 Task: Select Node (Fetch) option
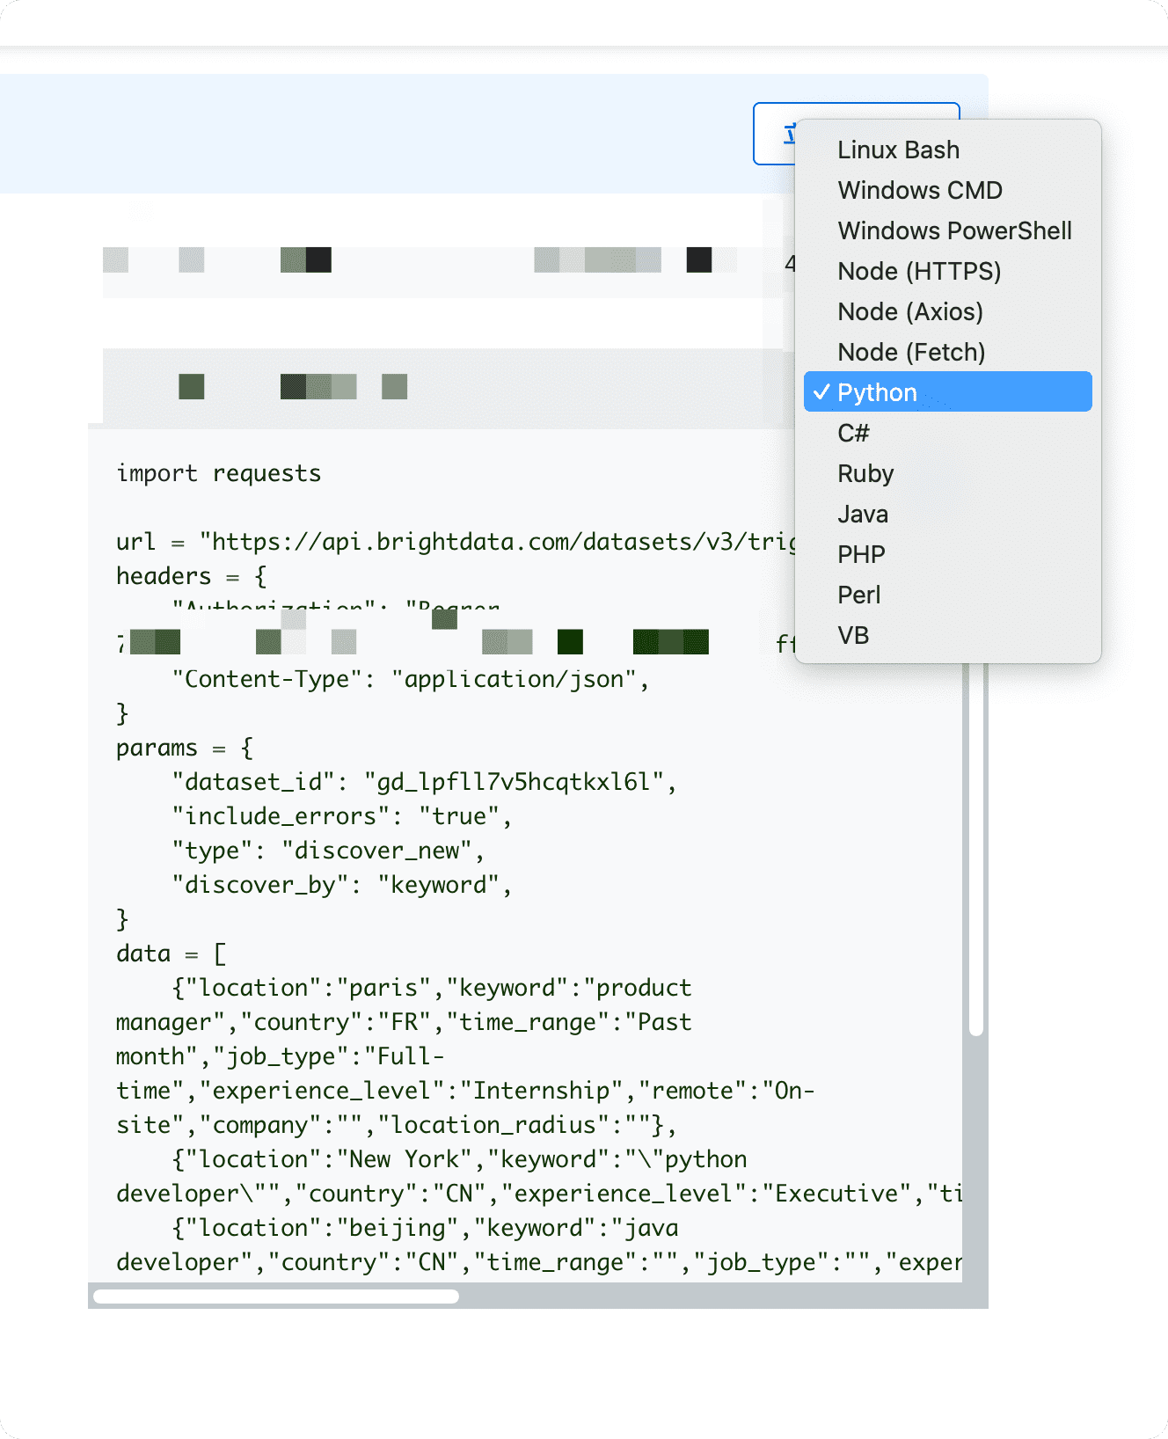coord(947,353)
